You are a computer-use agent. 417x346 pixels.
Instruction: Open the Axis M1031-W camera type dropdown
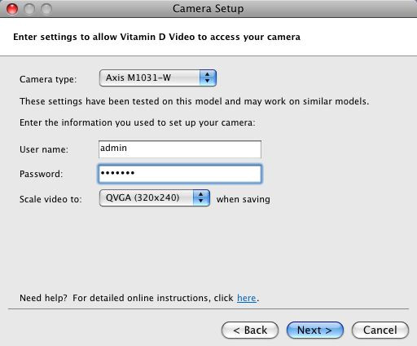tap(158, 78)
